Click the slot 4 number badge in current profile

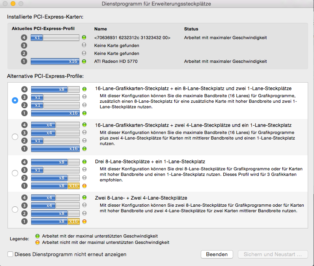pos(24,38)
